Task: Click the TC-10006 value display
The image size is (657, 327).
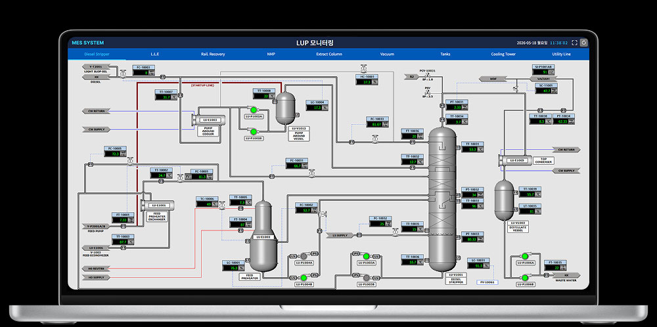Action: pyautogui.click(x=207, y=204)
